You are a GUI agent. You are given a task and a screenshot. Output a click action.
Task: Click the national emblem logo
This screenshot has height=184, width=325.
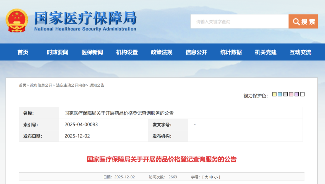[x=17, y=20]
